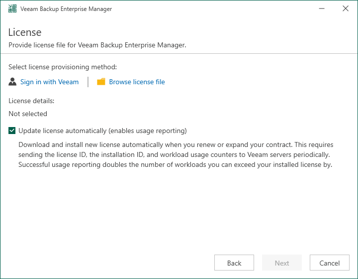The image size is (358, 279).
Task: Click the Veeam app icon in title bar
Action: [12, 8]
